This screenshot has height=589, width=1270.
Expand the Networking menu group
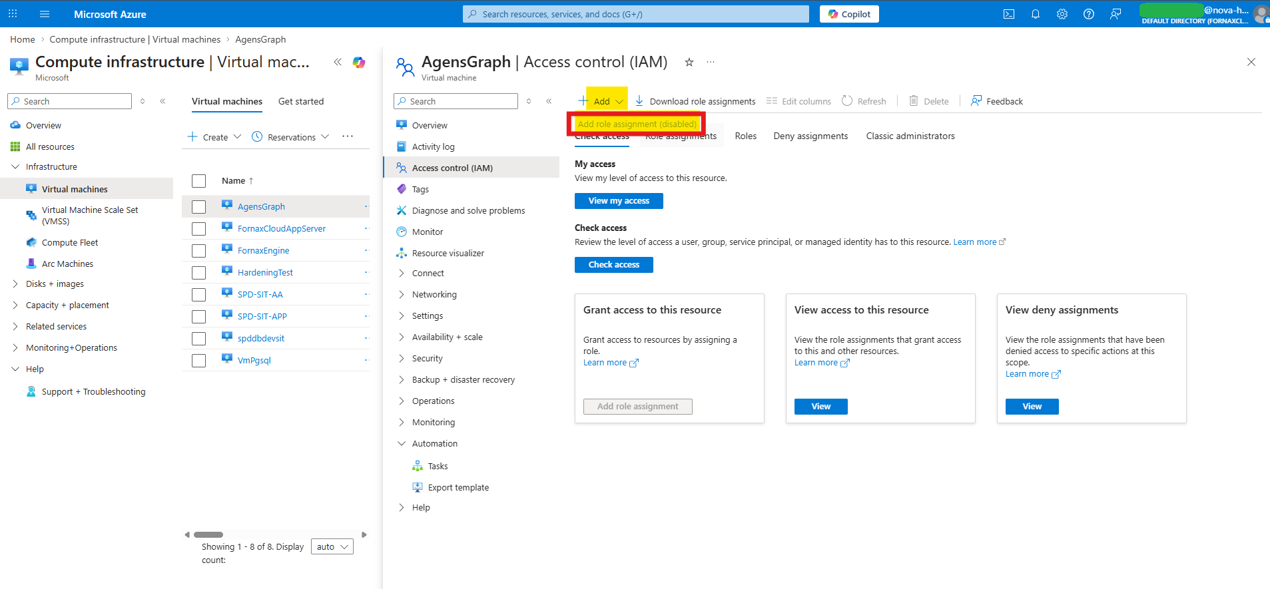(x=402, y=294)
